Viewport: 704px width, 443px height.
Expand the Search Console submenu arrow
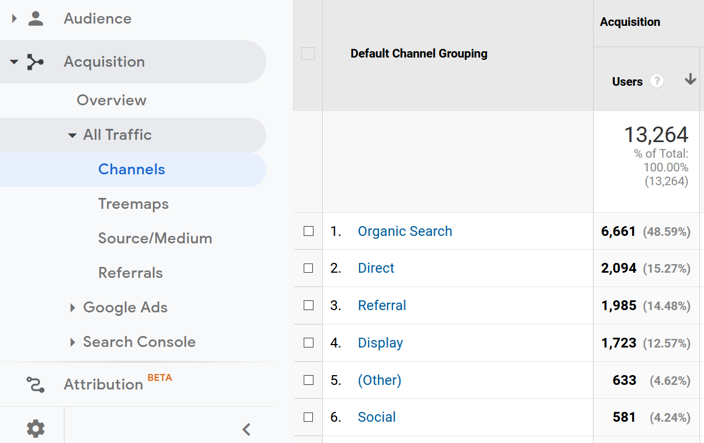(72, 342)
